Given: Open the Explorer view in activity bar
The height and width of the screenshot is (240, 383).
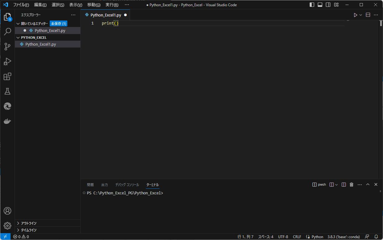Looking at the screenshot, I should tap(7, 17).
